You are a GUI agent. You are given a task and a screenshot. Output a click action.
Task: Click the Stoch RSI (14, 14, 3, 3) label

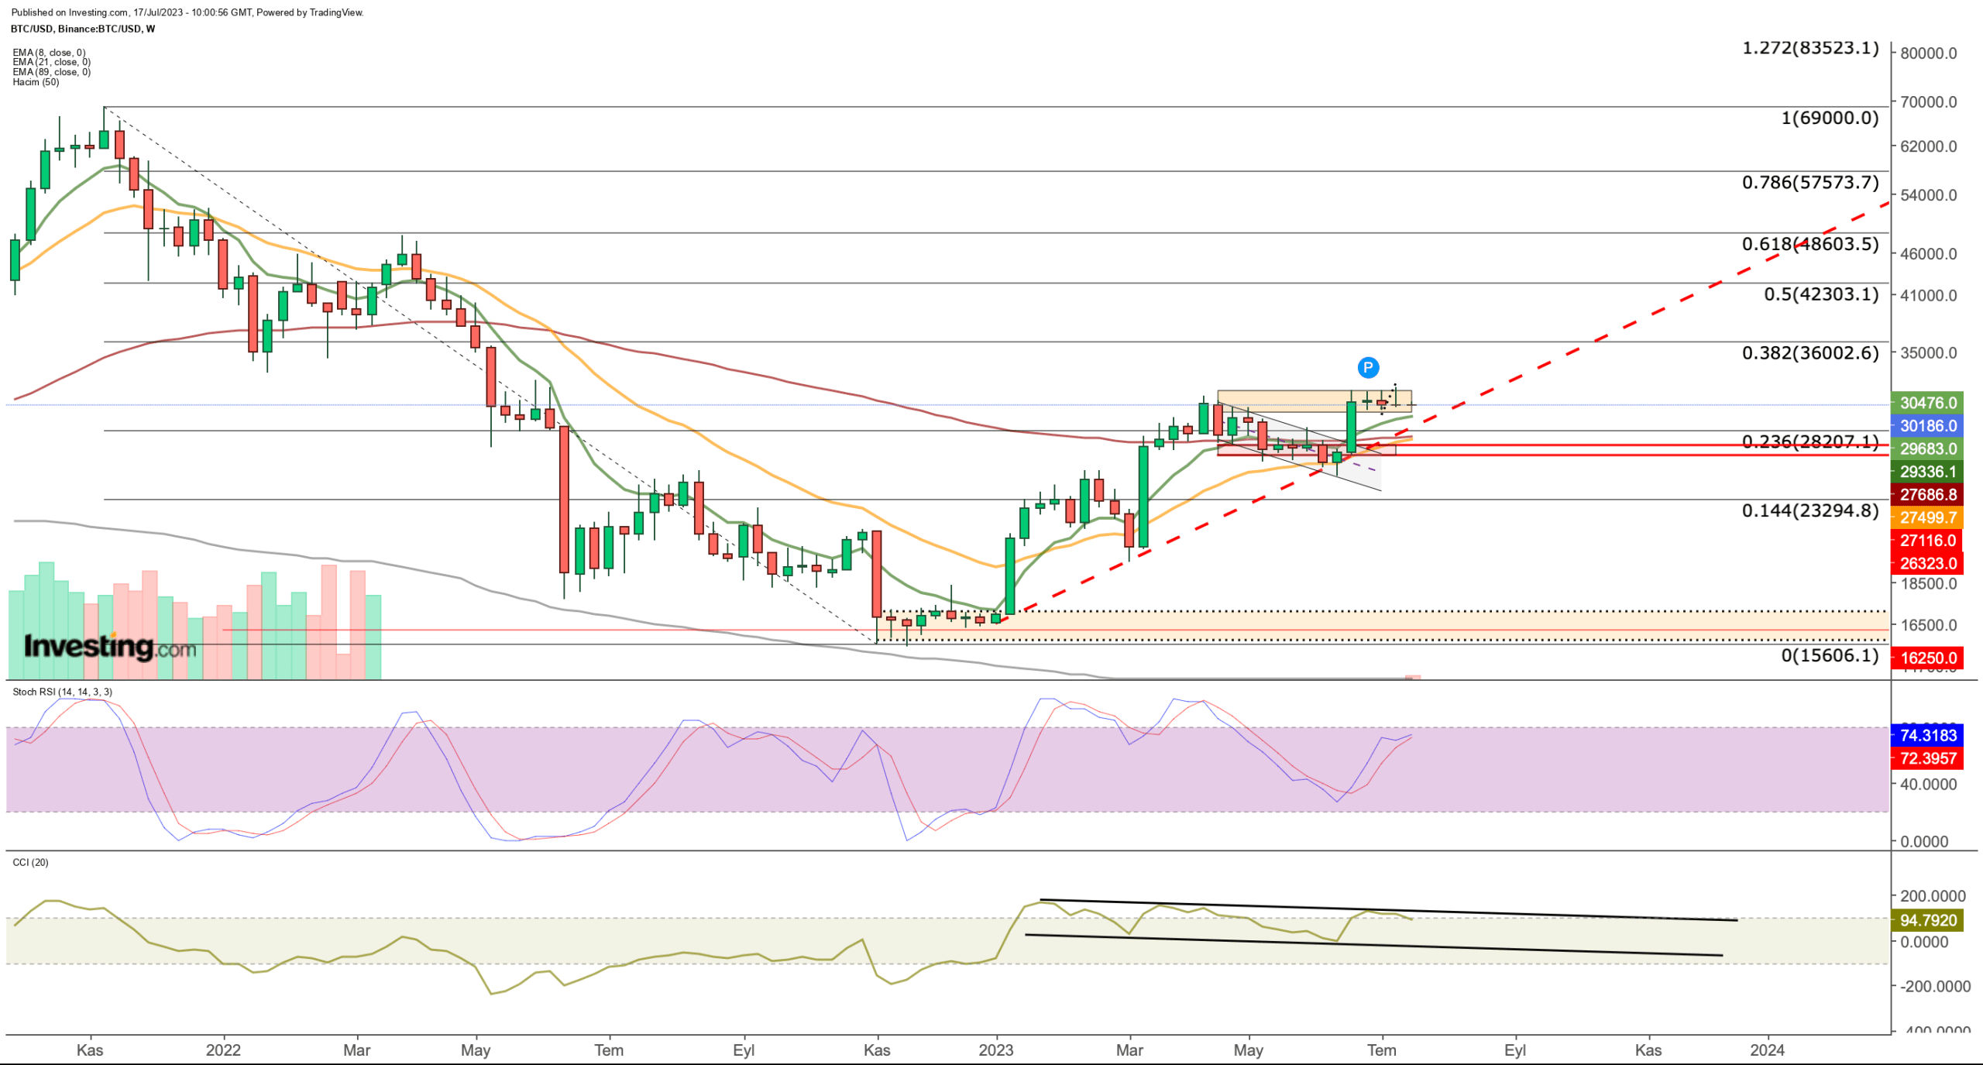pyautogui.click(x=62, y=692)
